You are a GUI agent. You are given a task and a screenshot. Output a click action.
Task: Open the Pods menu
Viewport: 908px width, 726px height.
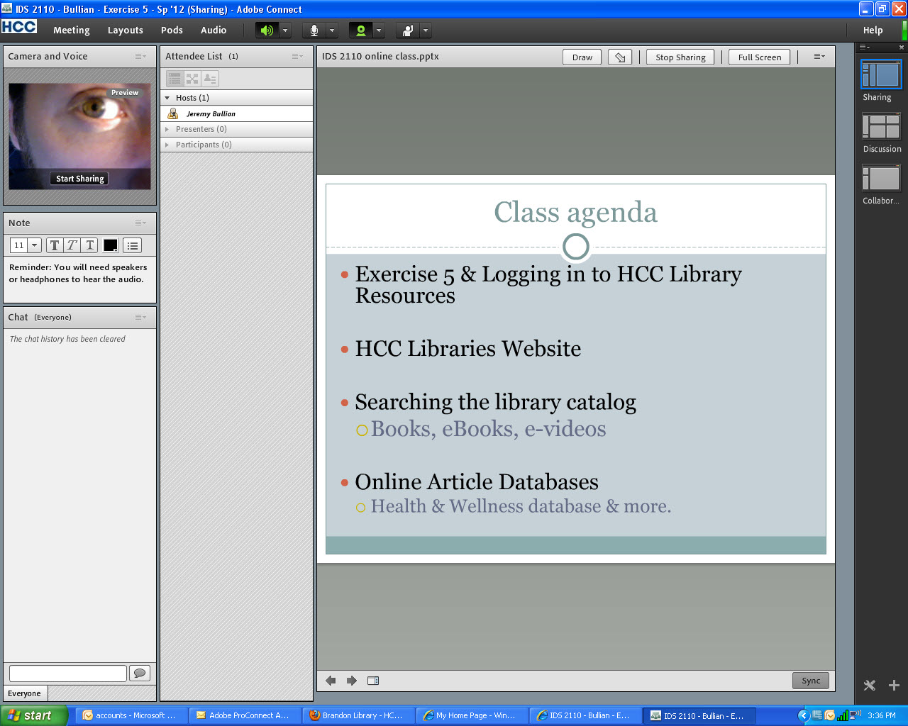pyautogui.click(x=172, y=30)
